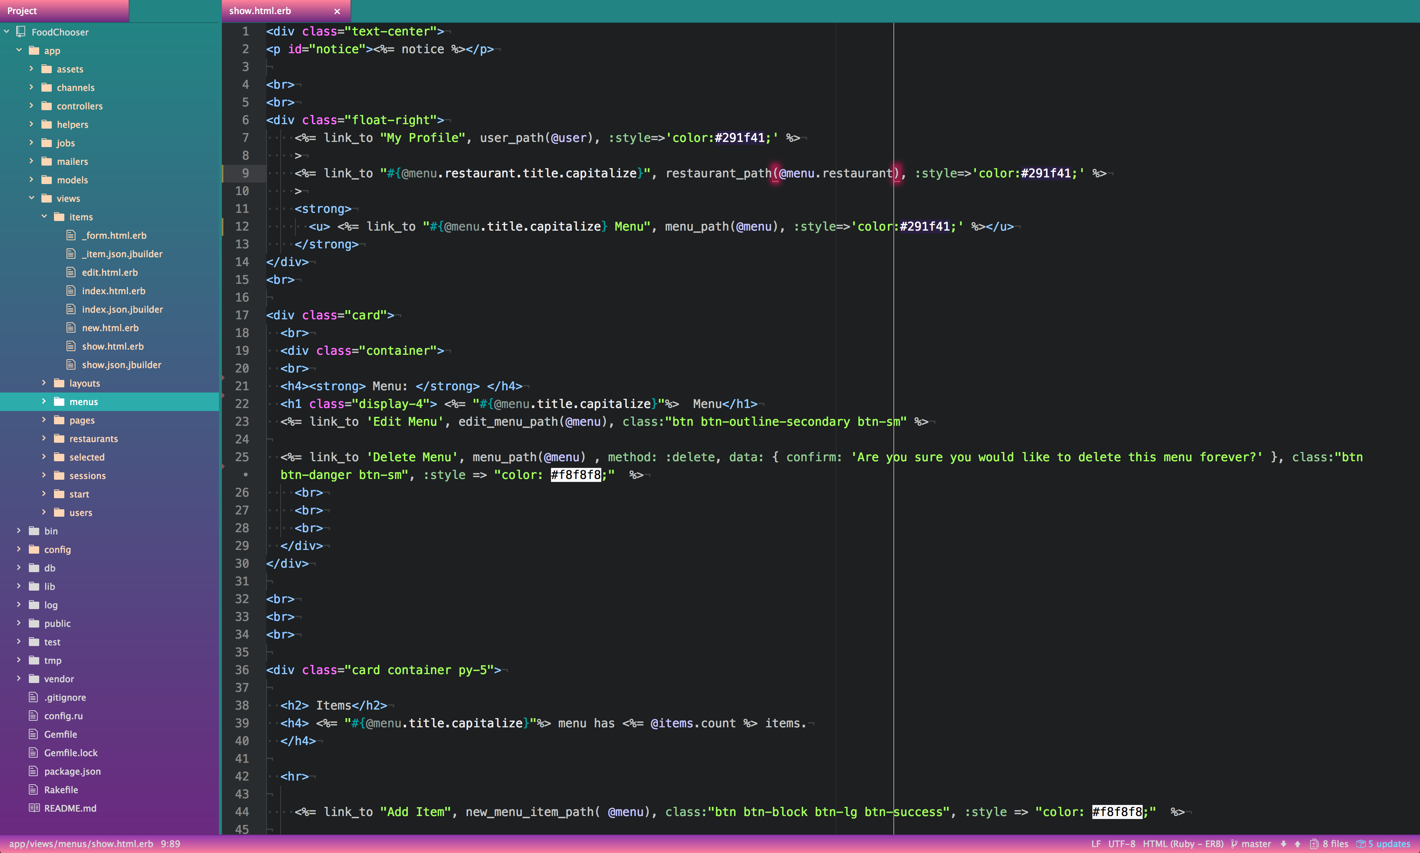Click the FoodChooser project book icon
Viewport: 1420px width, 853px height.
pyautogui.click(x=21, y=32)
